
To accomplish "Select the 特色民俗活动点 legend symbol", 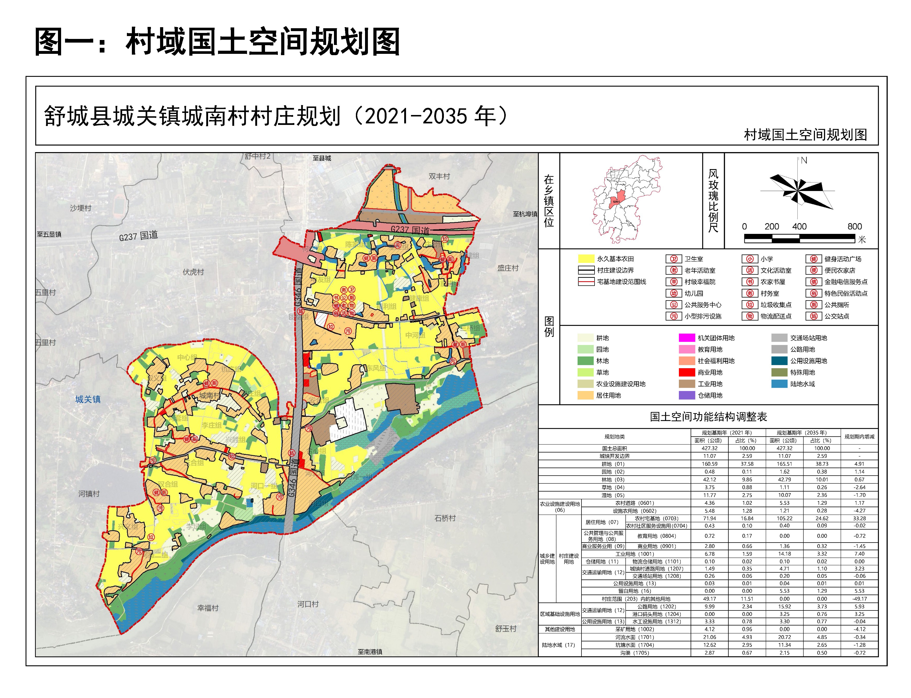I will [x=814, y=293].
